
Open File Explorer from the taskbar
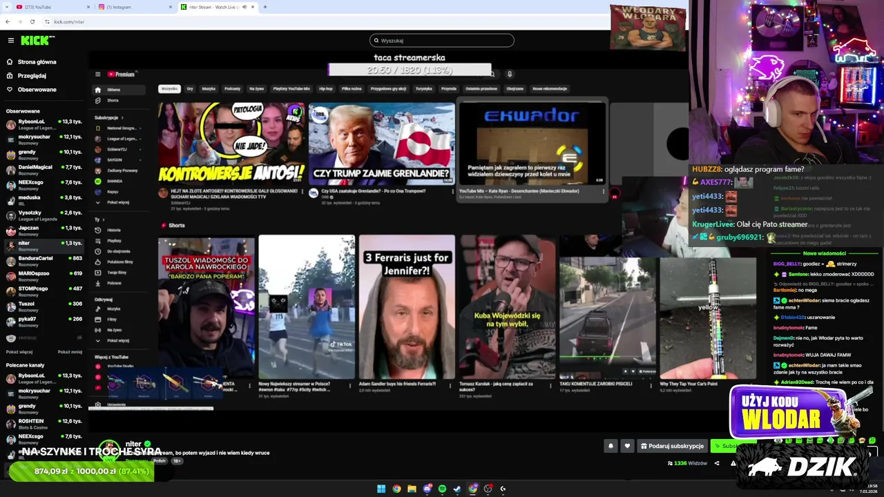pyautogui.click(x=412, y=489)
